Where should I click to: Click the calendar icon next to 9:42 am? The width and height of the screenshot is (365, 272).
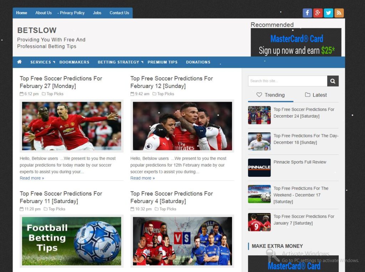[x=132, y=94]
